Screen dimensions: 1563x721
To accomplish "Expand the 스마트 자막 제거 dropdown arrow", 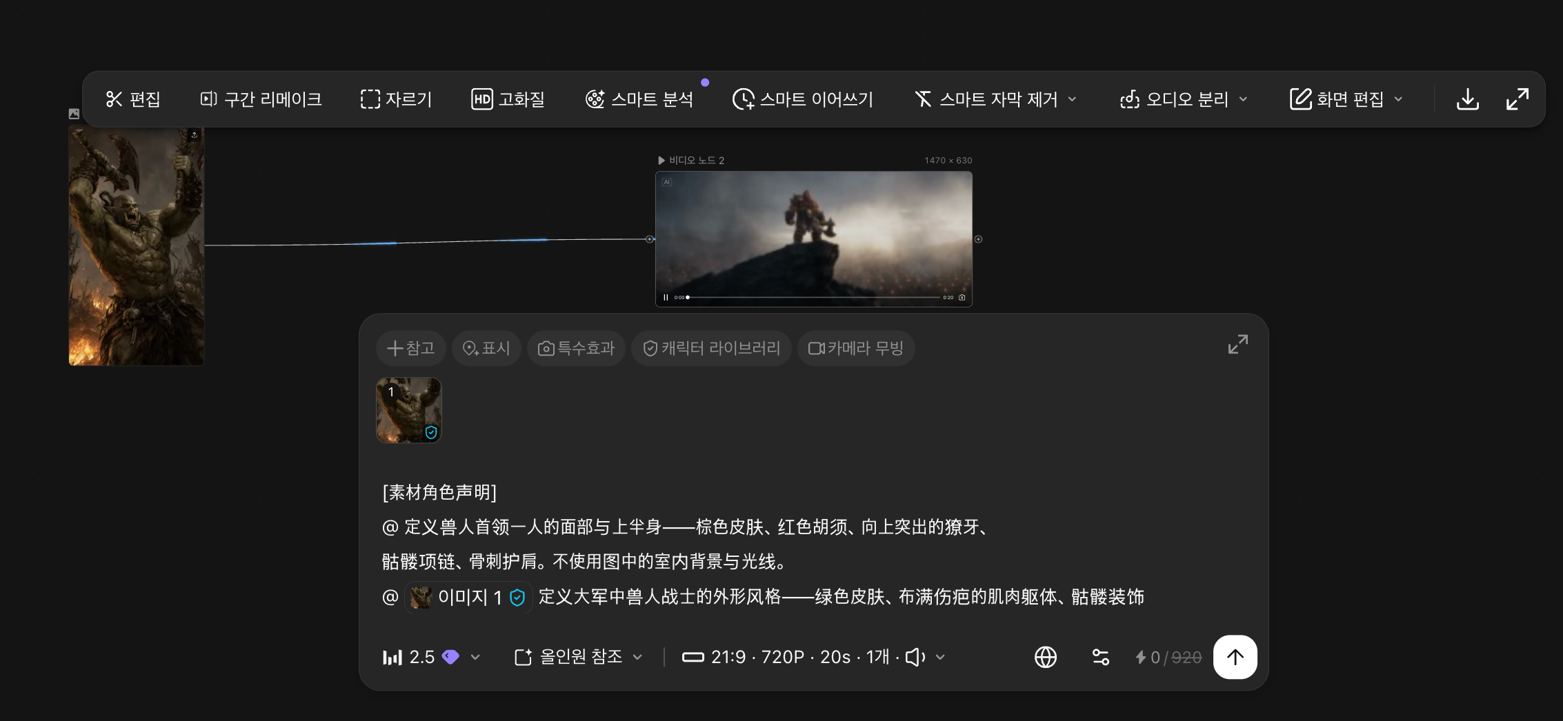I will coord(1073,99).
